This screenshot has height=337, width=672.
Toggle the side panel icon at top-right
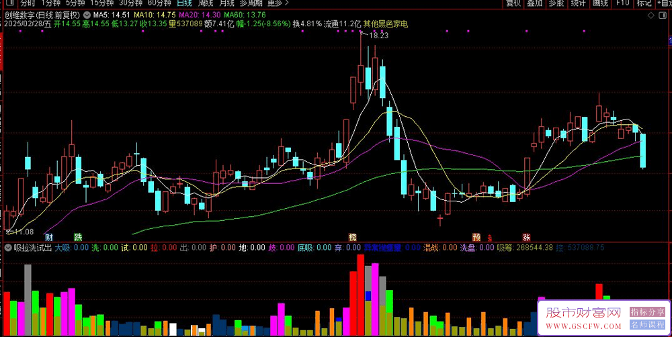(661, 15)
